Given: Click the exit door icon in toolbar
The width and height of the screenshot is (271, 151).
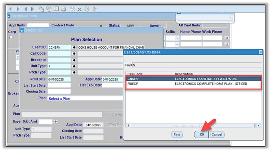Looking at the screenshot, I should (95, 9).
